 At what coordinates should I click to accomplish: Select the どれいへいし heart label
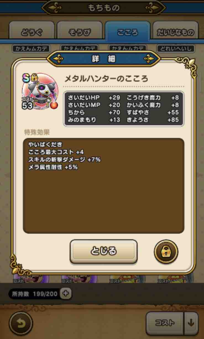pos(176,49)
